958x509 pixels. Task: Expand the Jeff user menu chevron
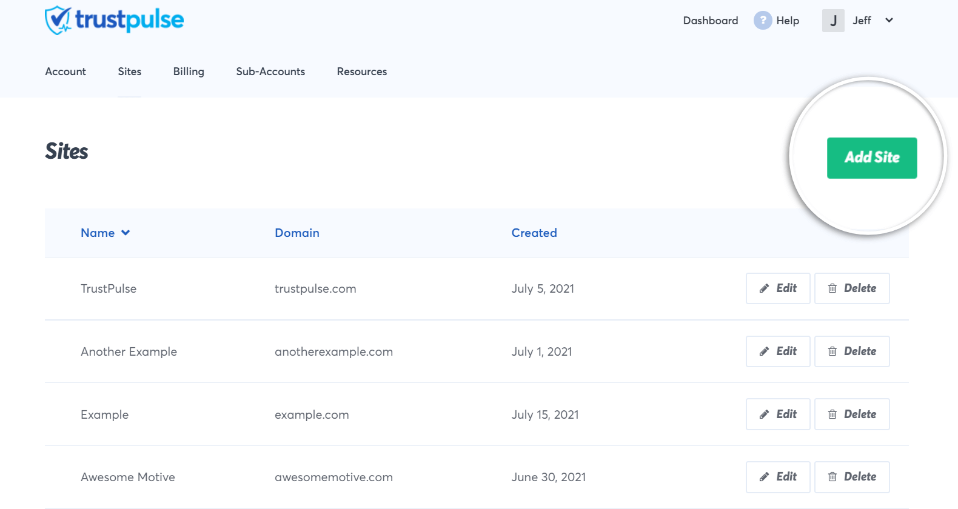[x=889, y=21]
